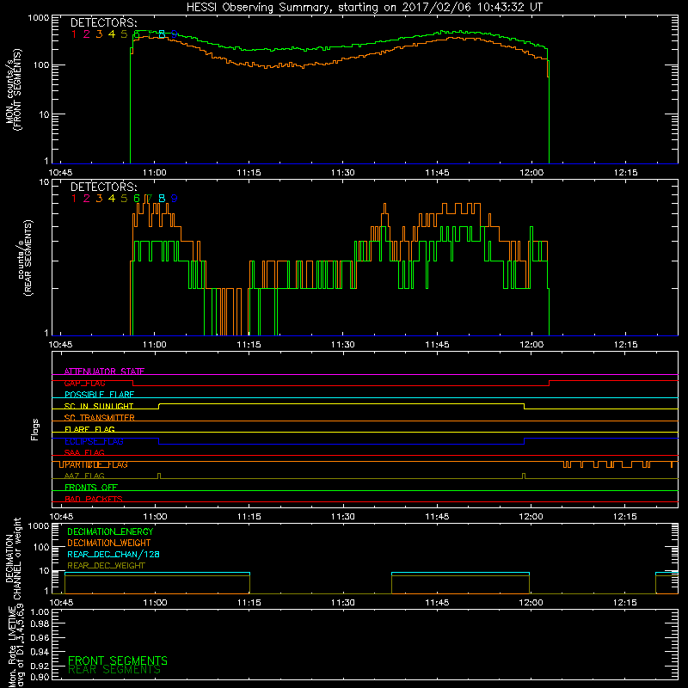This screenshot has height=688, width=688.
Task: Click the 11:15 time label under the rear segments plot
Action: 249,345
